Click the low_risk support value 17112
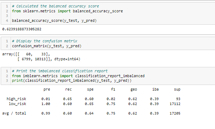This screenshot has height=129, width=215. point(175,104)
